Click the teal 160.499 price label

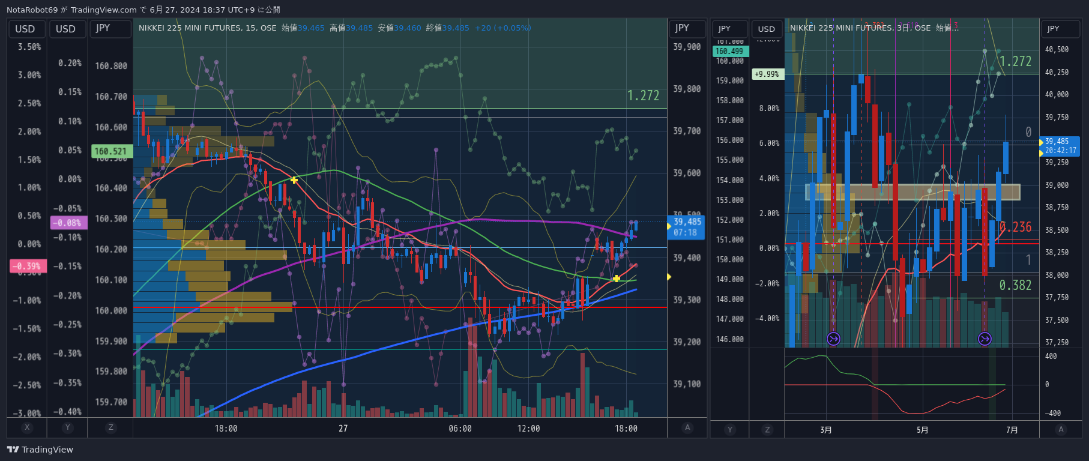tap(730, 52)
